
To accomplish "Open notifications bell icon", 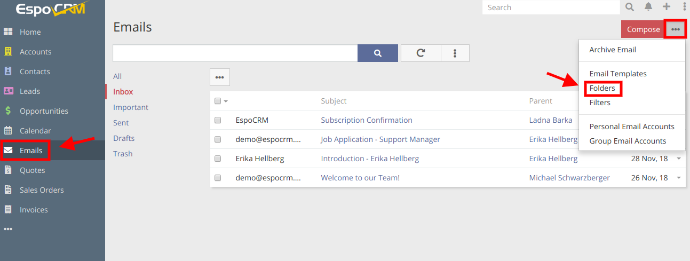I will click(648, 7).
